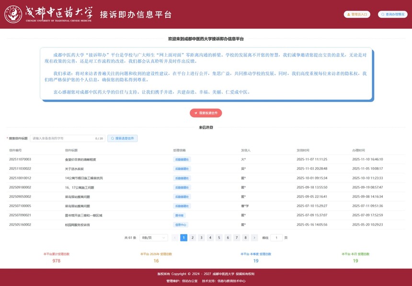Open letter titled 关于送水叔叔
This screenshot has height=286, width=412.
(74, 169)
